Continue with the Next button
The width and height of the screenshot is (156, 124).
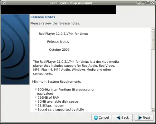pos(144,118)
